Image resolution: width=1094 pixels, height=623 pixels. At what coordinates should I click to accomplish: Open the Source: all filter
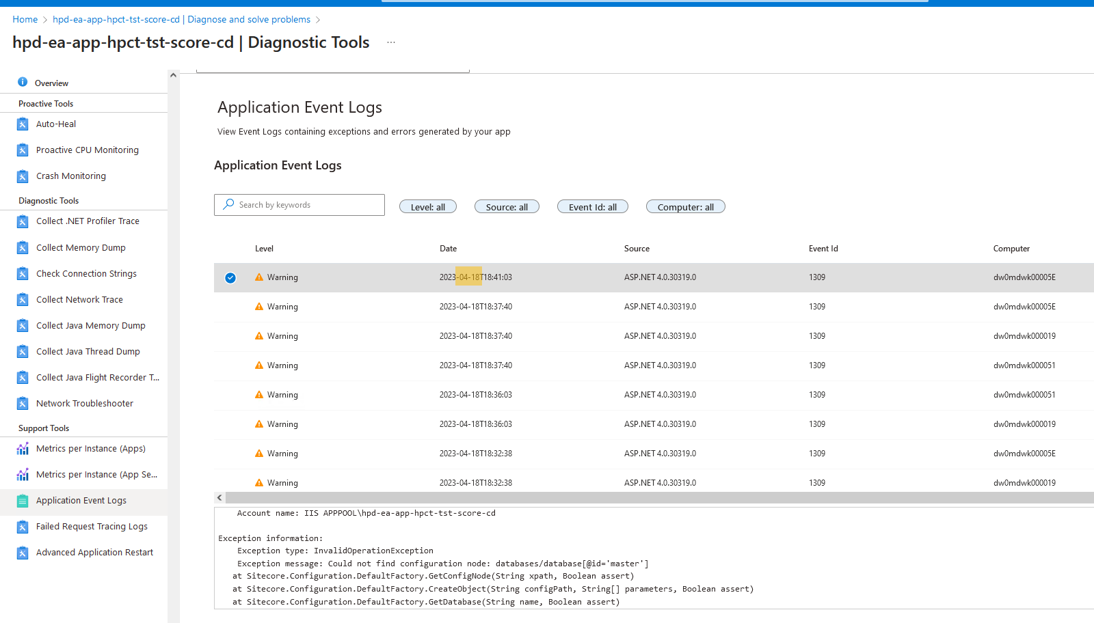coord(507,206)
